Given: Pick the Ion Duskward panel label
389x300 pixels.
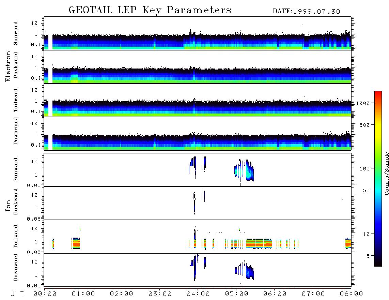Looking at the screenshot, I should 16,201.
